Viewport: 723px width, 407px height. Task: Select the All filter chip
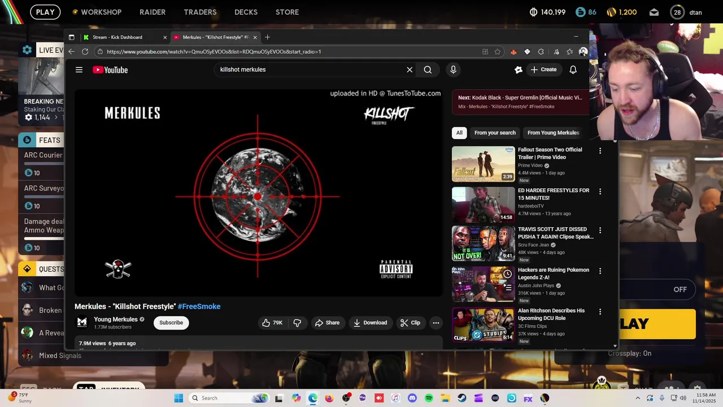click(x=459, y=133)
